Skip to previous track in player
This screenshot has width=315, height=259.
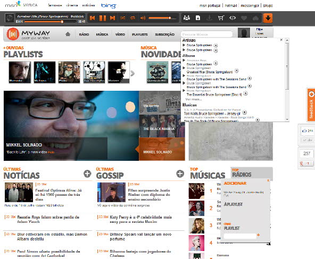click(x=92, y=18)
